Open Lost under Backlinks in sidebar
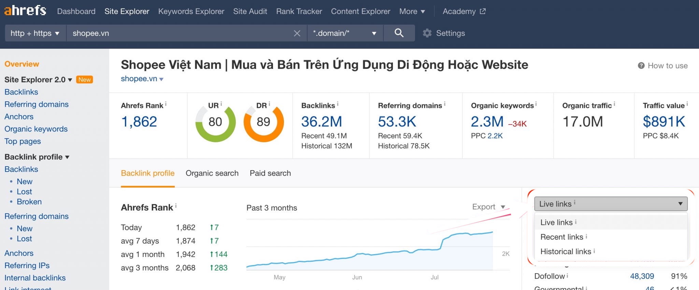This screenshot has width=699, height=290. coord(24,192)
